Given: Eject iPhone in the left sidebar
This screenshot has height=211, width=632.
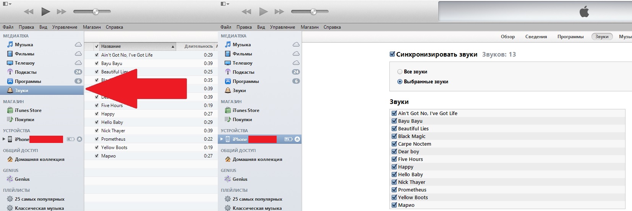Looking at the screenshot, I should 79,139.
